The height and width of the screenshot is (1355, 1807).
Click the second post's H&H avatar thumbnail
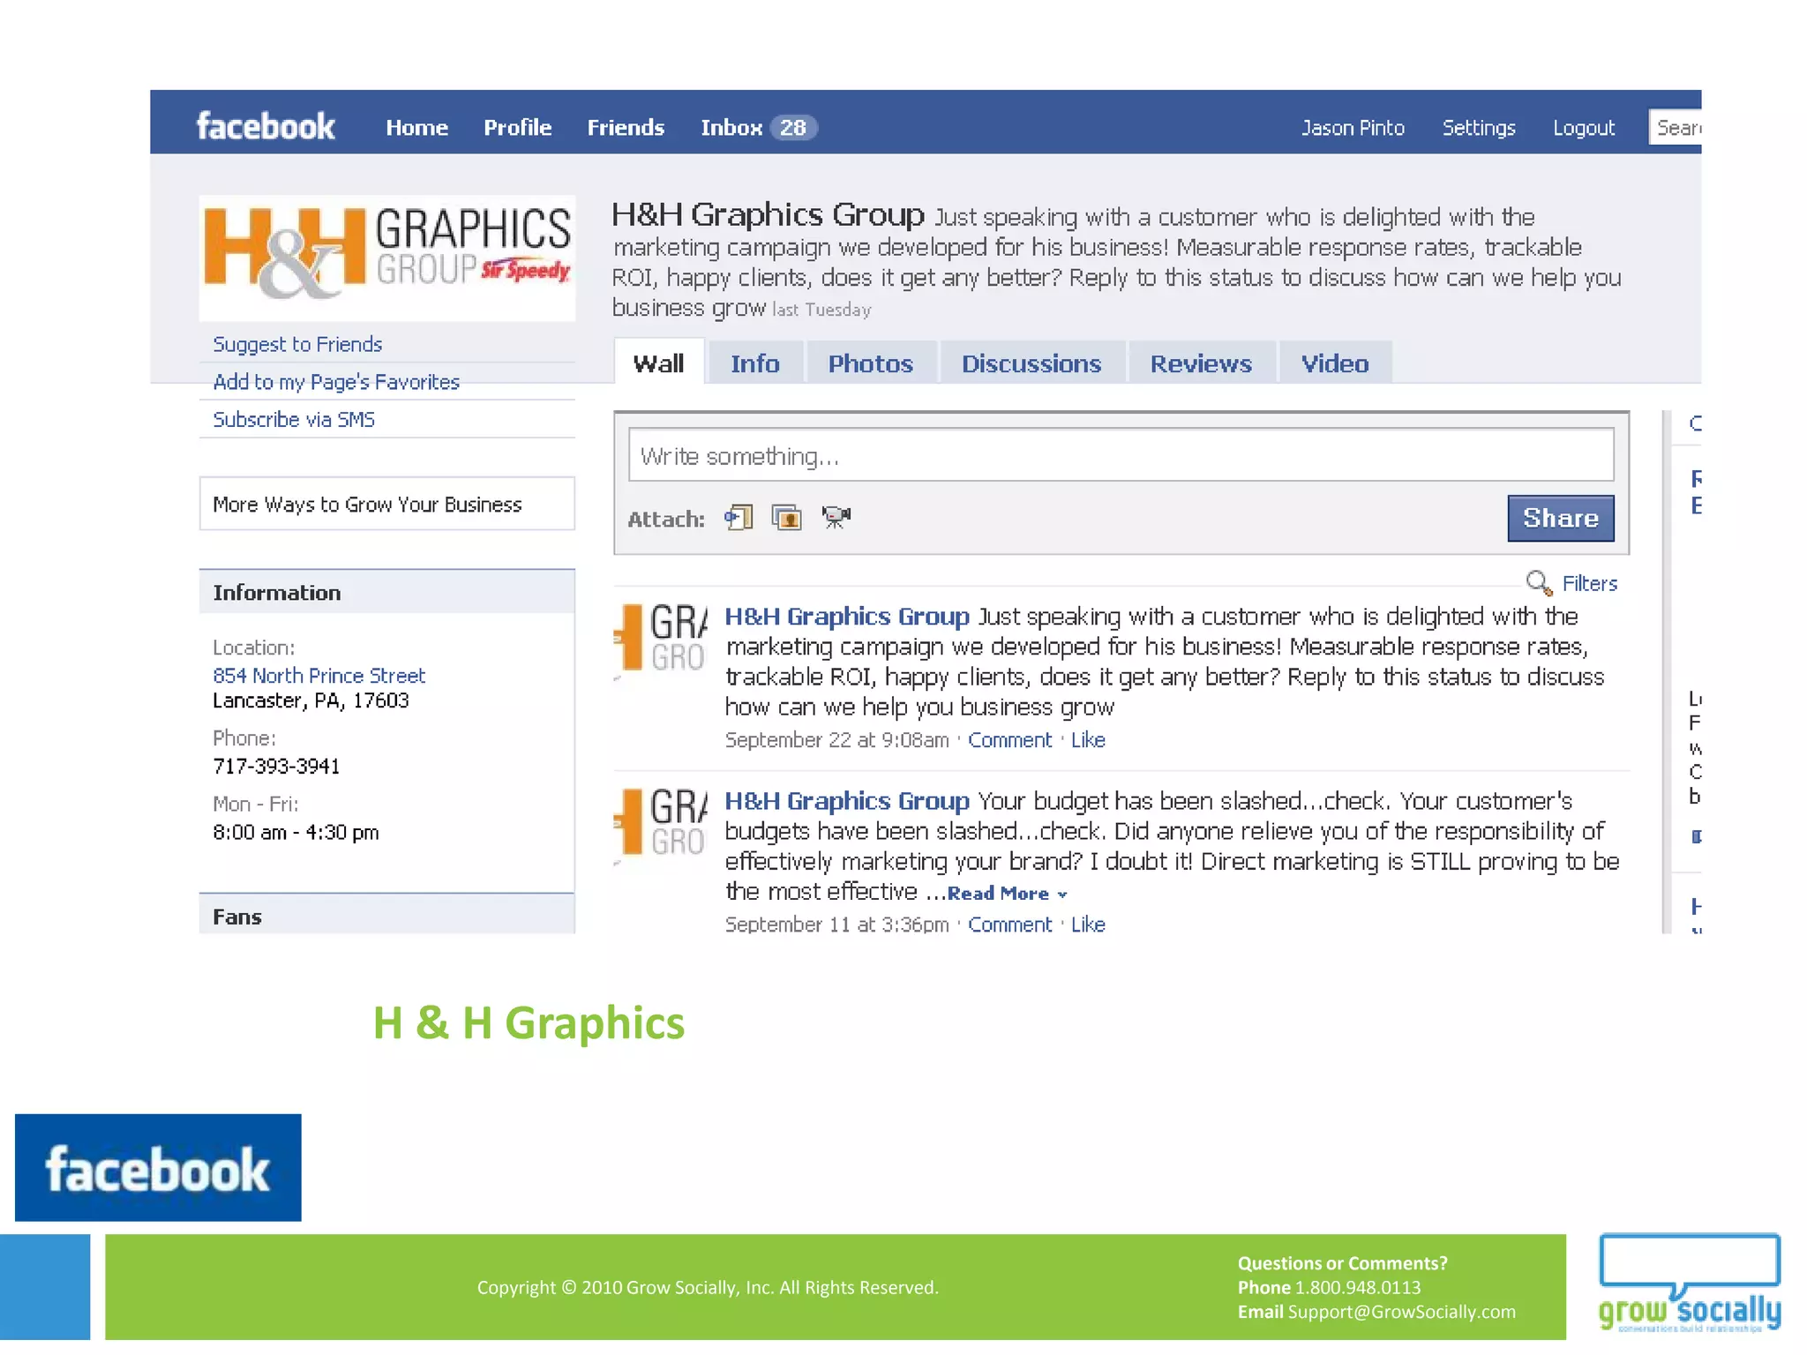(662, 823)
